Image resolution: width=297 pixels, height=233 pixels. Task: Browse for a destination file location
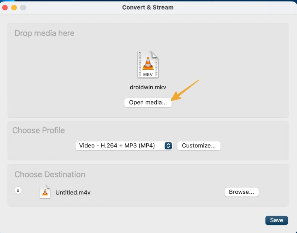(241, 192)
